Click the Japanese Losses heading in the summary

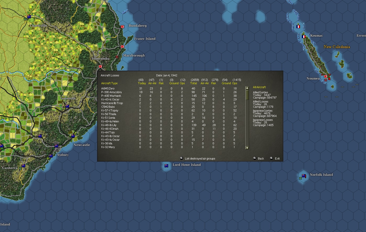pos(263,120)
